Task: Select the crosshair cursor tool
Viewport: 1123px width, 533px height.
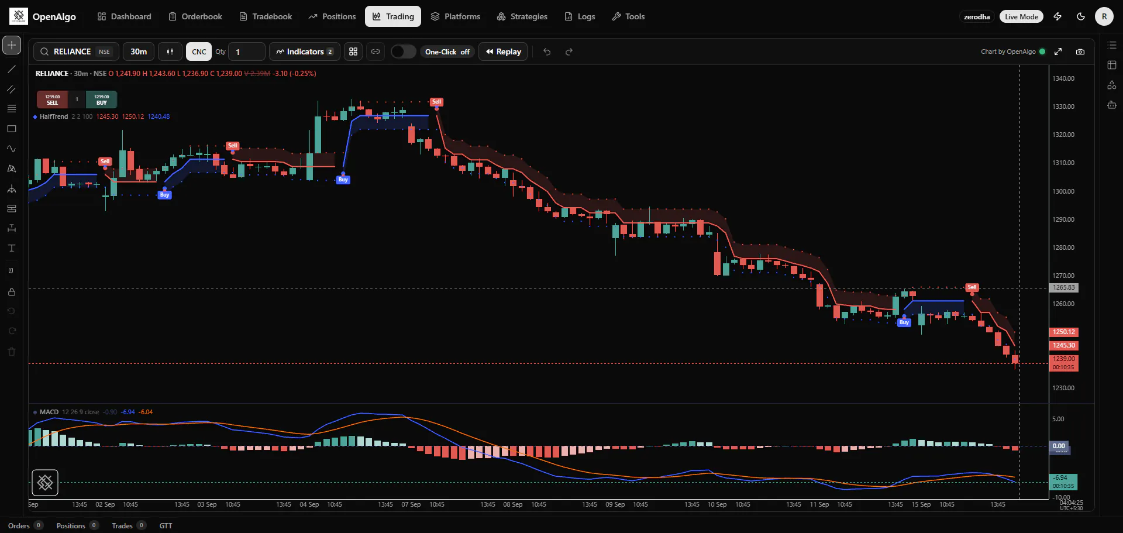Action: (12, 45)
